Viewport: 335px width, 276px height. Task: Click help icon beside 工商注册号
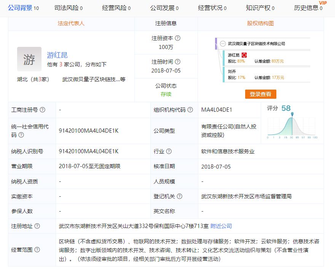(x=43, y=110)
